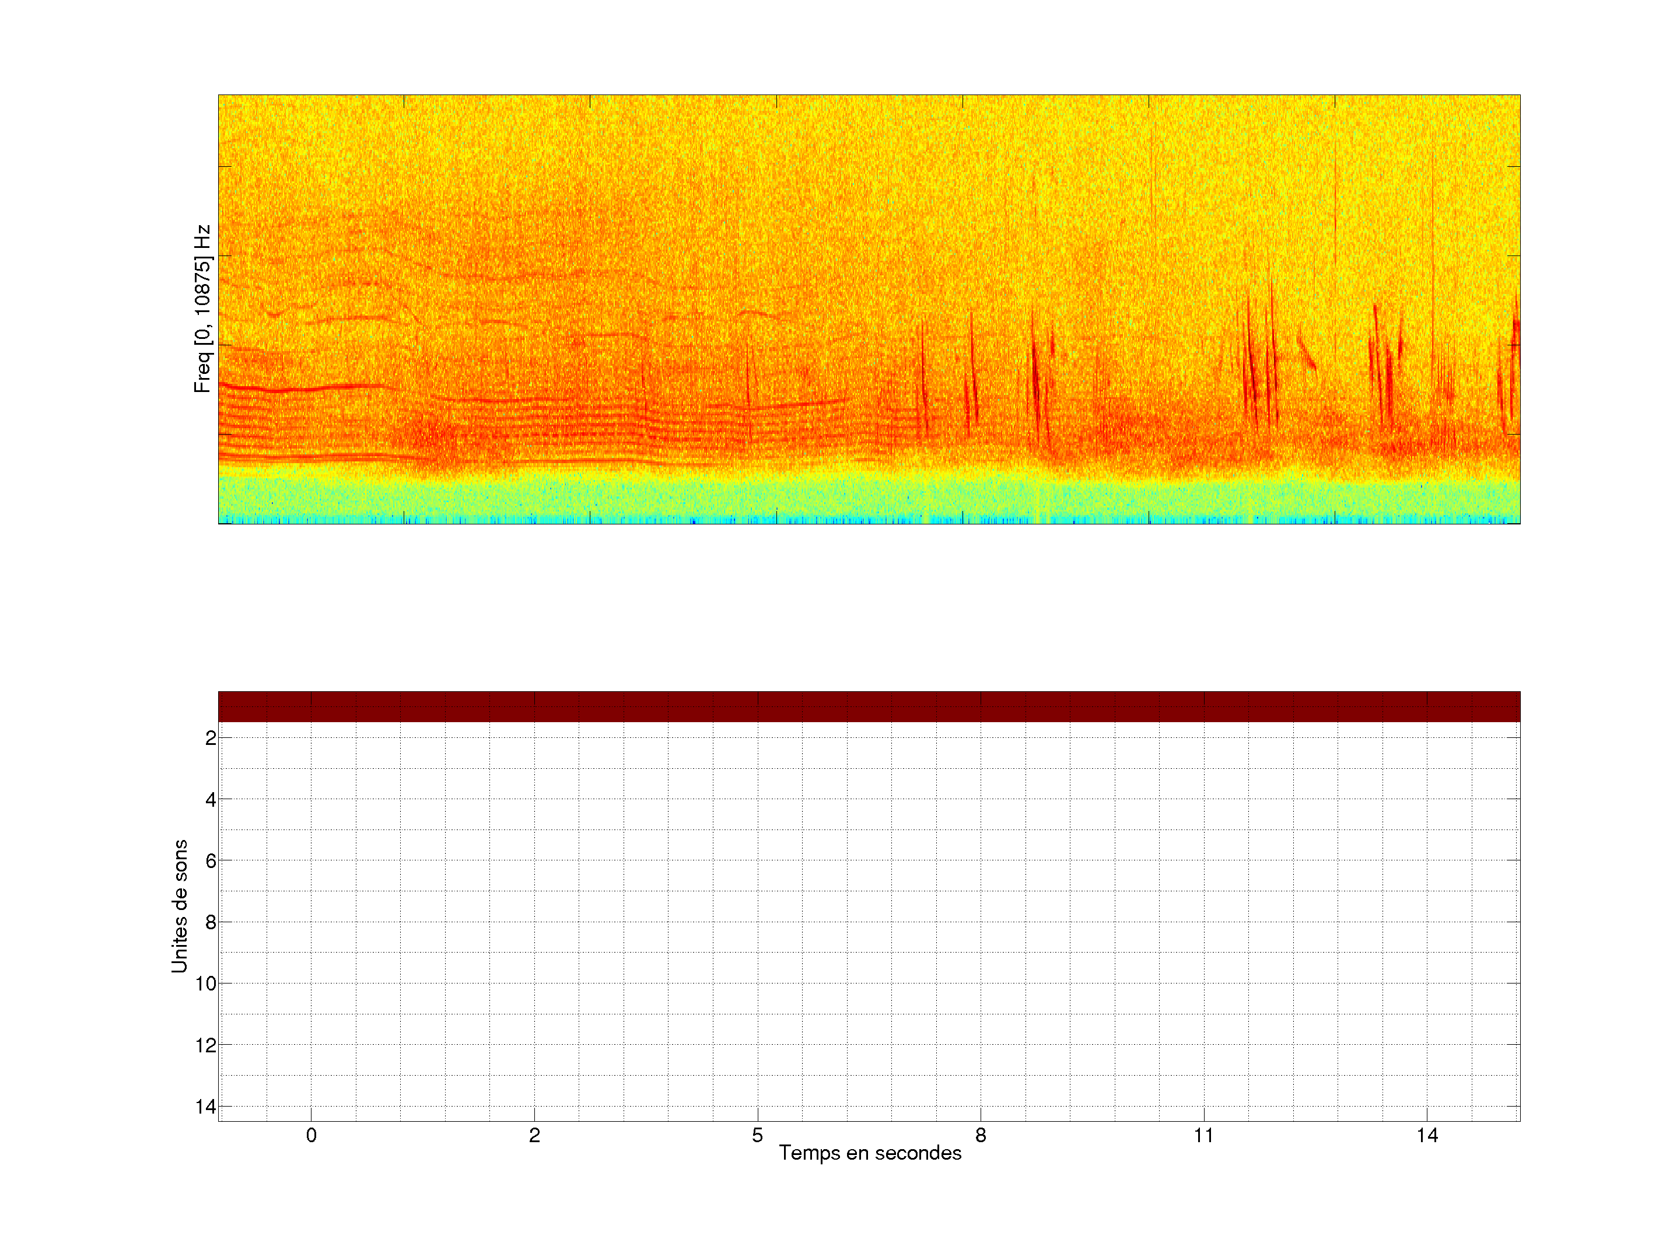Image resolution: width=1680 pixels, height=1260 pixels.
Task: Click y-axis tick label 12 on lower plot
Action: (x=206, y=1046)
